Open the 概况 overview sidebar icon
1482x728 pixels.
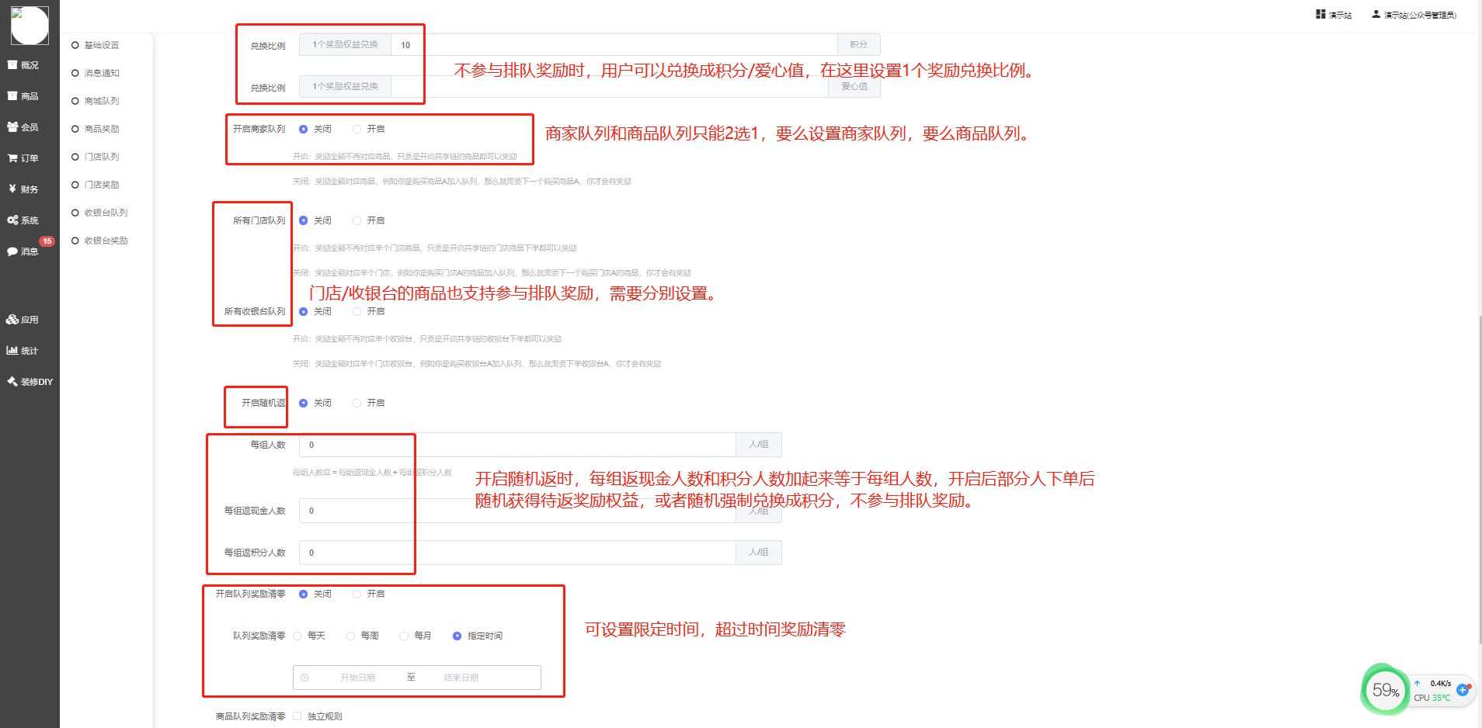click(x=12, y=65)
